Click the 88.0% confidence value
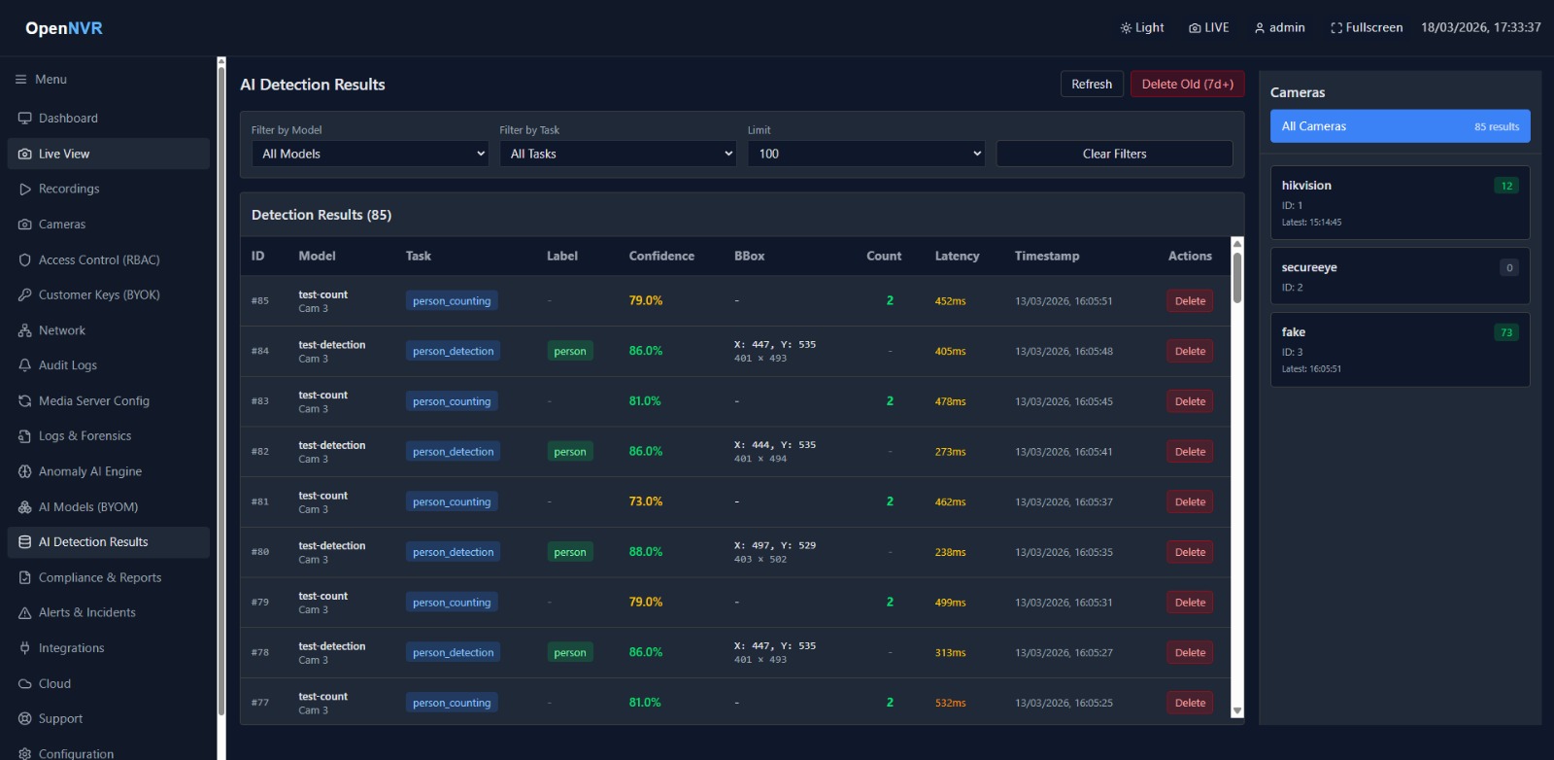The height and width of the screenshot is (760, 1554). coord(646,552)
